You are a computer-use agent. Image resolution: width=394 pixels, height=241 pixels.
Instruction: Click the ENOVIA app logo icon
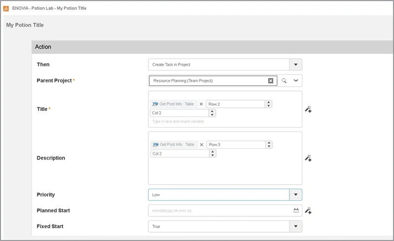(6, 8)
